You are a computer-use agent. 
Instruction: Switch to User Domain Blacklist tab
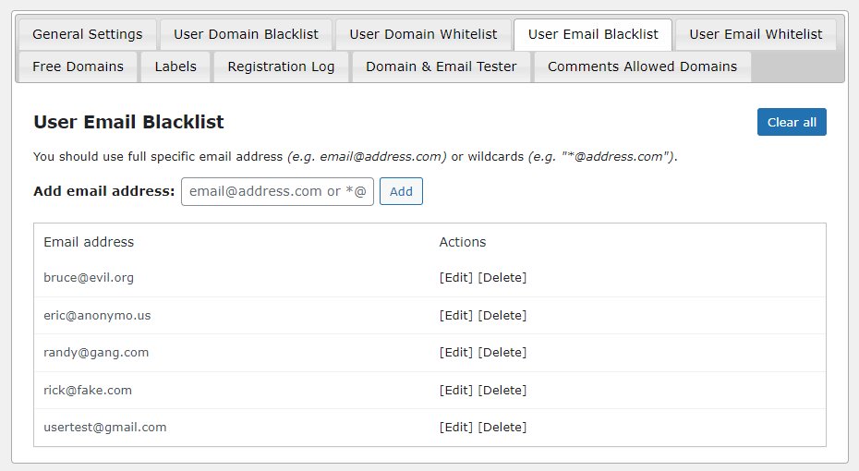pyautogui.click(x=246, y=34)
